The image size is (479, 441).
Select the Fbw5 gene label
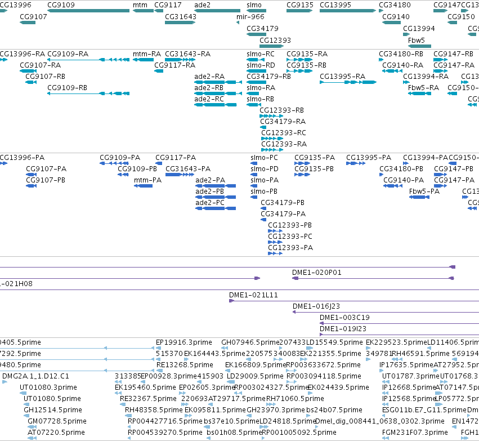[416, 41]
